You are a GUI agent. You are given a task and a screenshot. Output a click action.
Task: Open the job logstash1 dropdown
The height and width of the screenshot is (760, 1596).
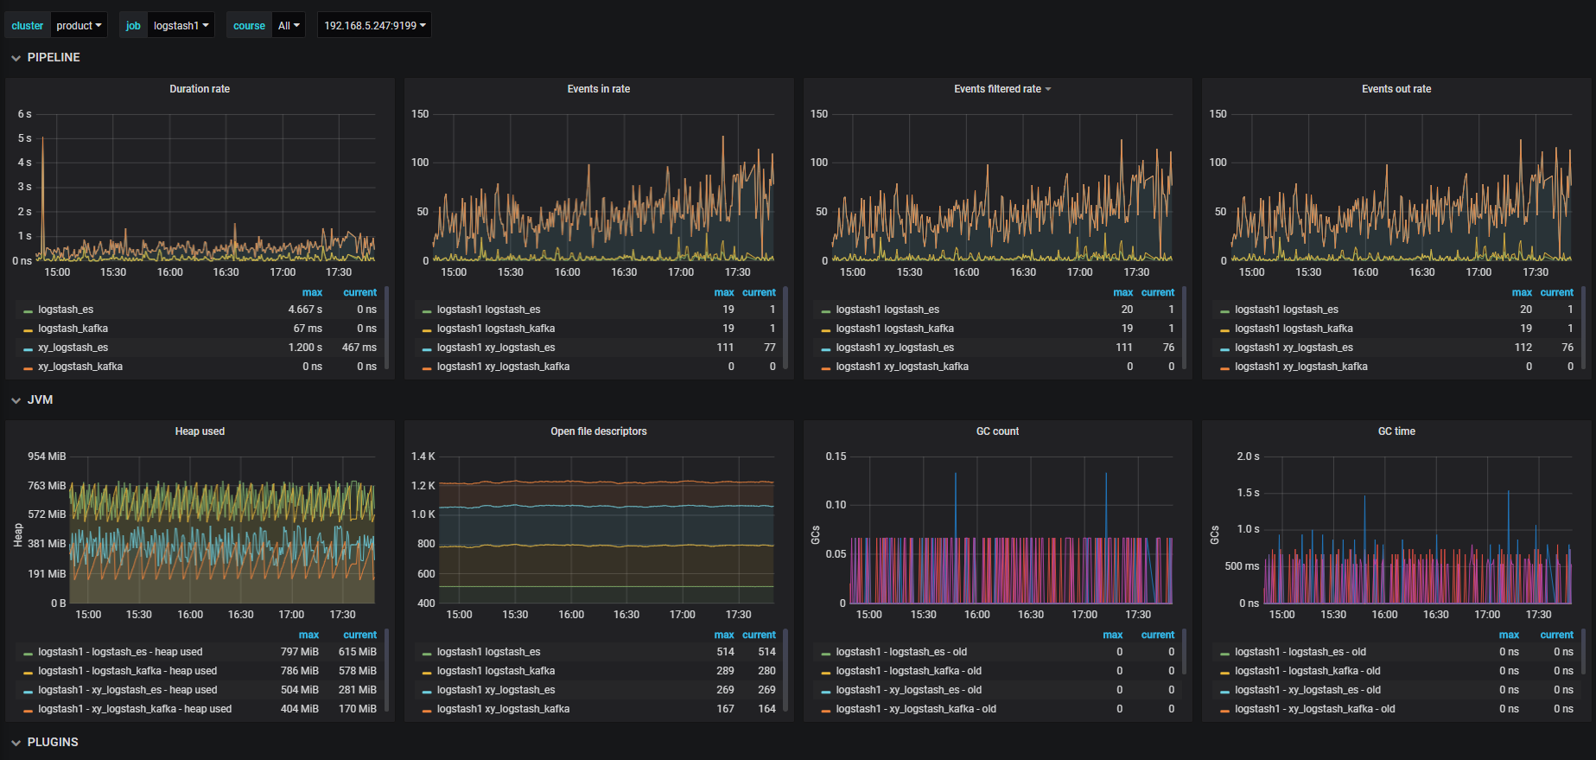point(181,25)
